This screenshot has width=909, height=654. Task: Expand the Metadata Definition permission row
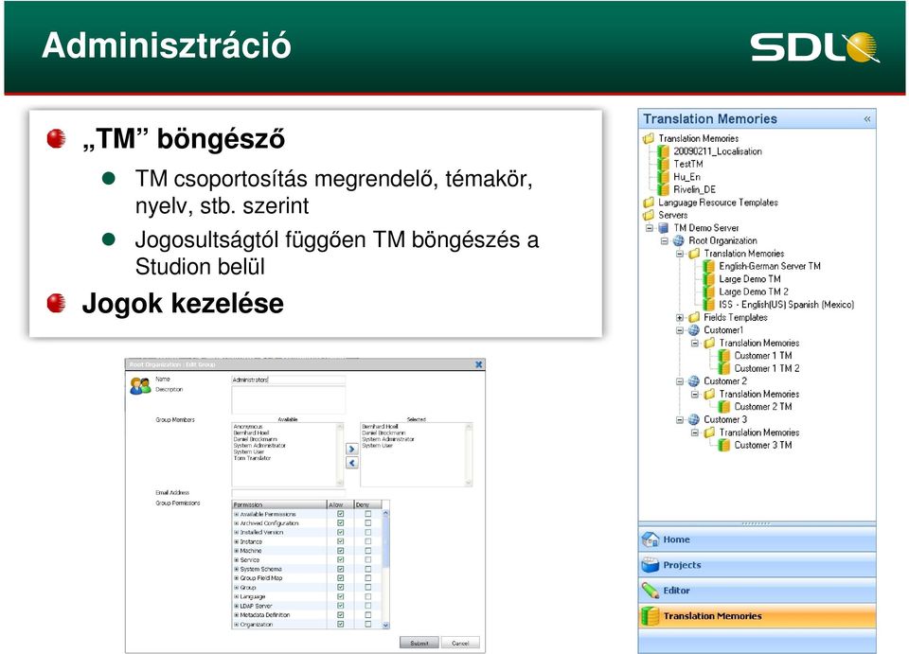[237, 615]
